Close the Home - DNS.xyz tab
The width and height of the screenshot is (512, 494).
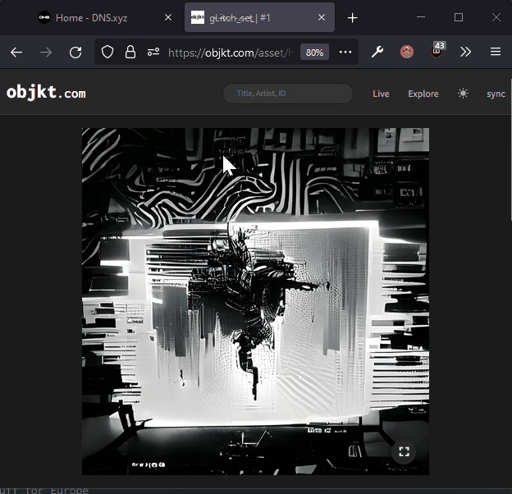168,17
